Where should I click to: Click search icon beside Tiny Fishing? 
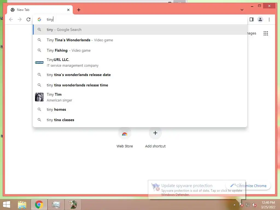pos(39,50)
